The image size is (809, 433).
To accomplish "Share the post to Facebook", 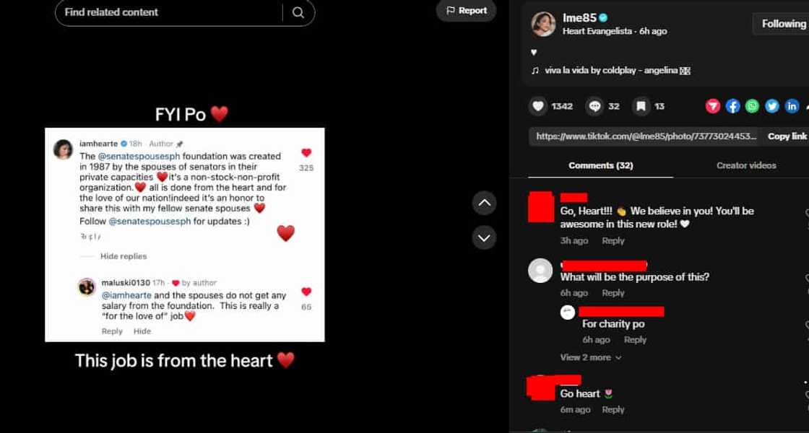I will coord(732,106).
